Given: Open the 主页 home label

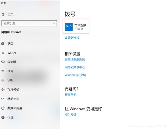Looking at the screenshot, I should (x=10, y=14).
